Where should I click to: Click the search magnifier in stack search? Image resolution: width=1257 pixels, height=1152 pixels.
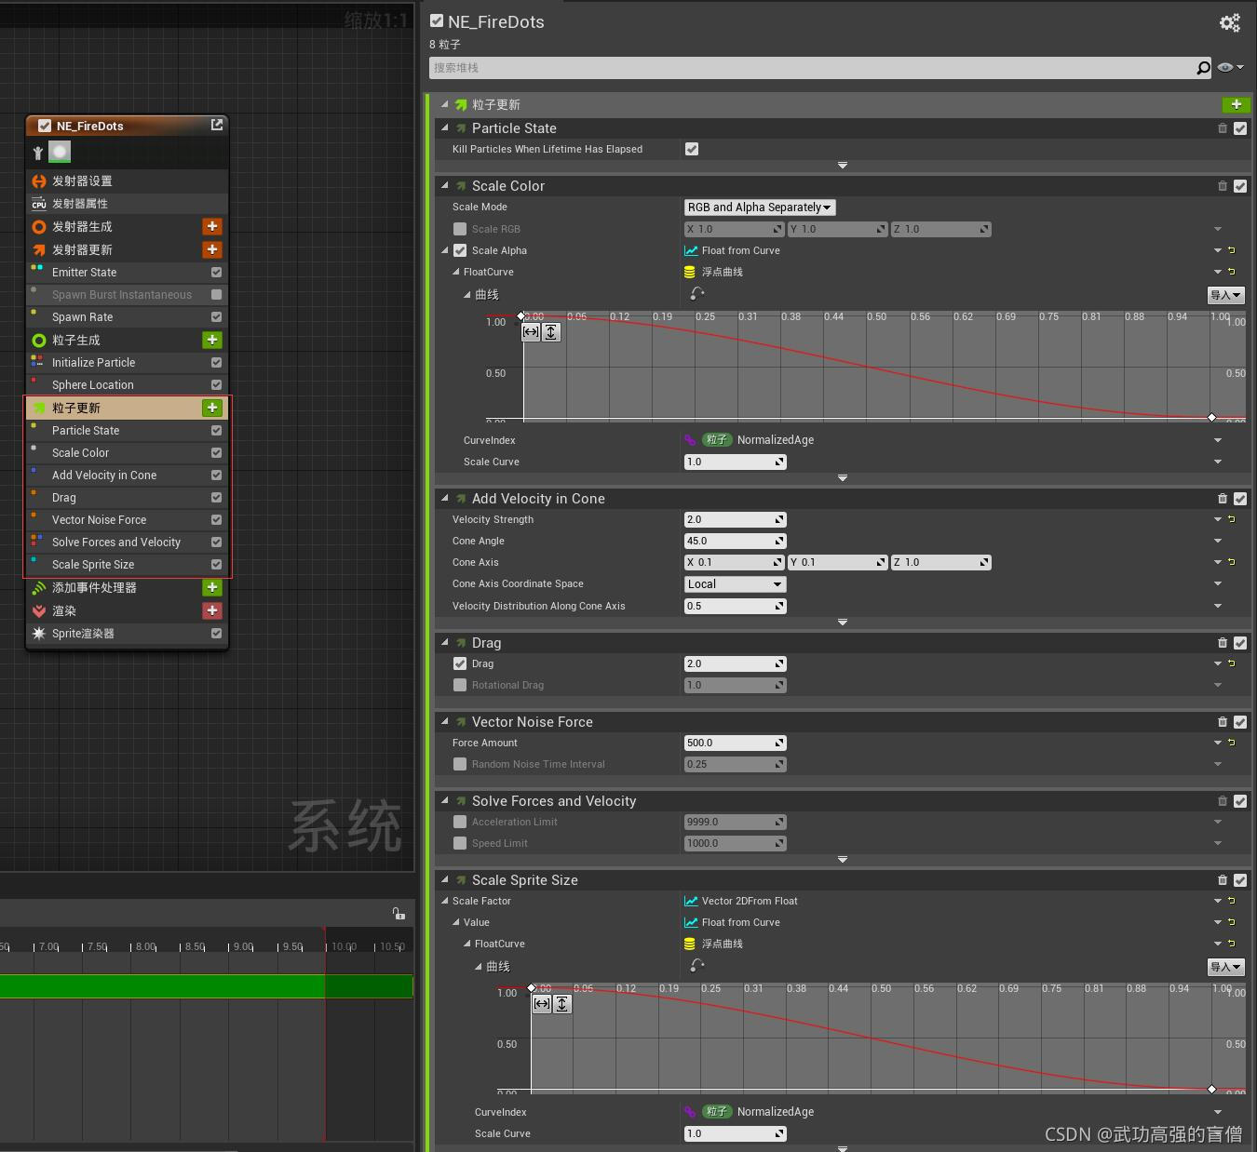point(1203,67)
